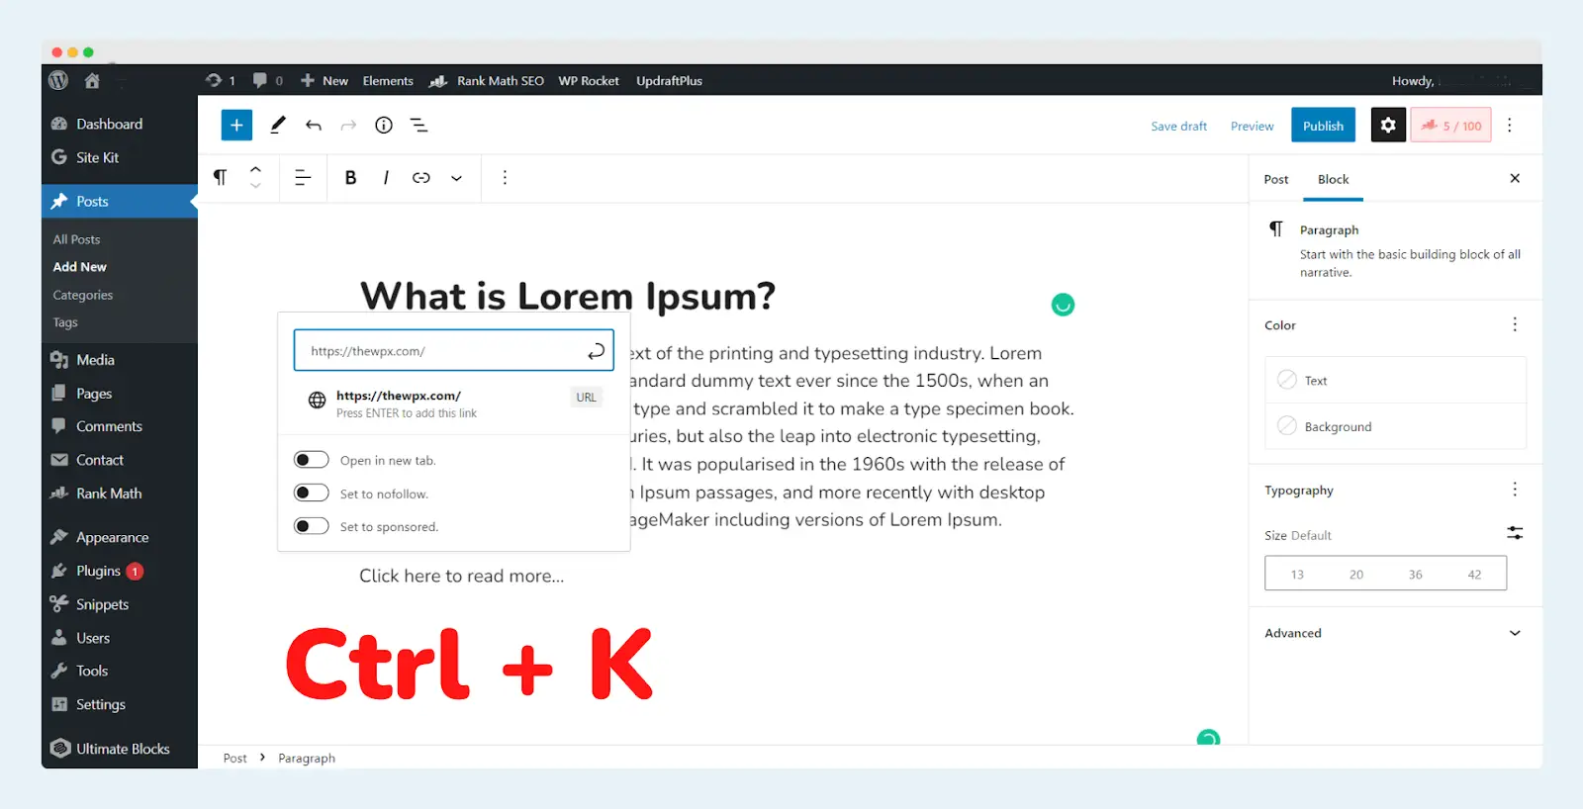The height and width of the screenshot is (809, 1583).
Task: Move block down with the down arrow
Action: click(255, 185)
